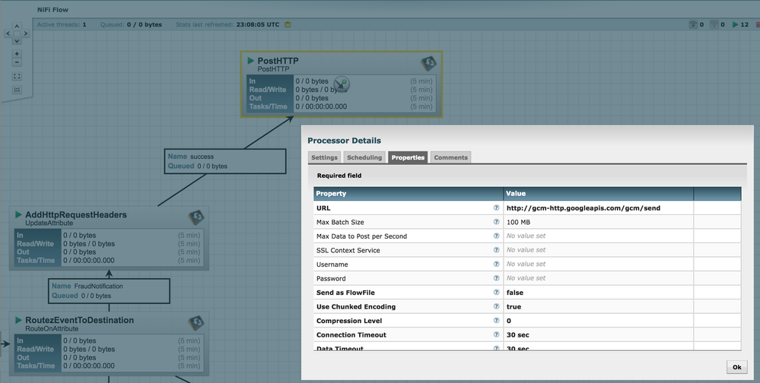Click the transmitting remote ports icon
The width and height of the screenshot is (760, 383).
coord(693,24)
